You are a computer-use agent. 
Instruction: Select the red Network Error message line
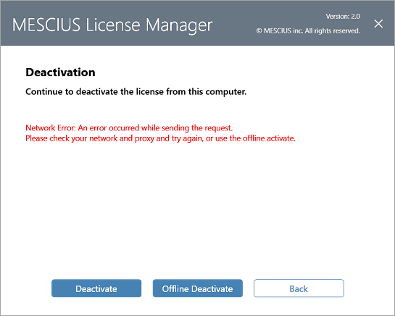click(129, 128)
